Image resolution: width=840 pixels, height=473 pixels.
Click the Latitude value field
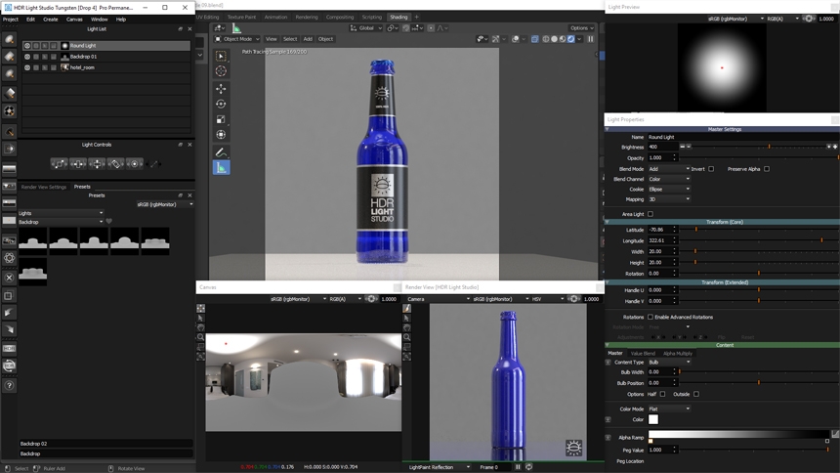[x=662, y=230]
